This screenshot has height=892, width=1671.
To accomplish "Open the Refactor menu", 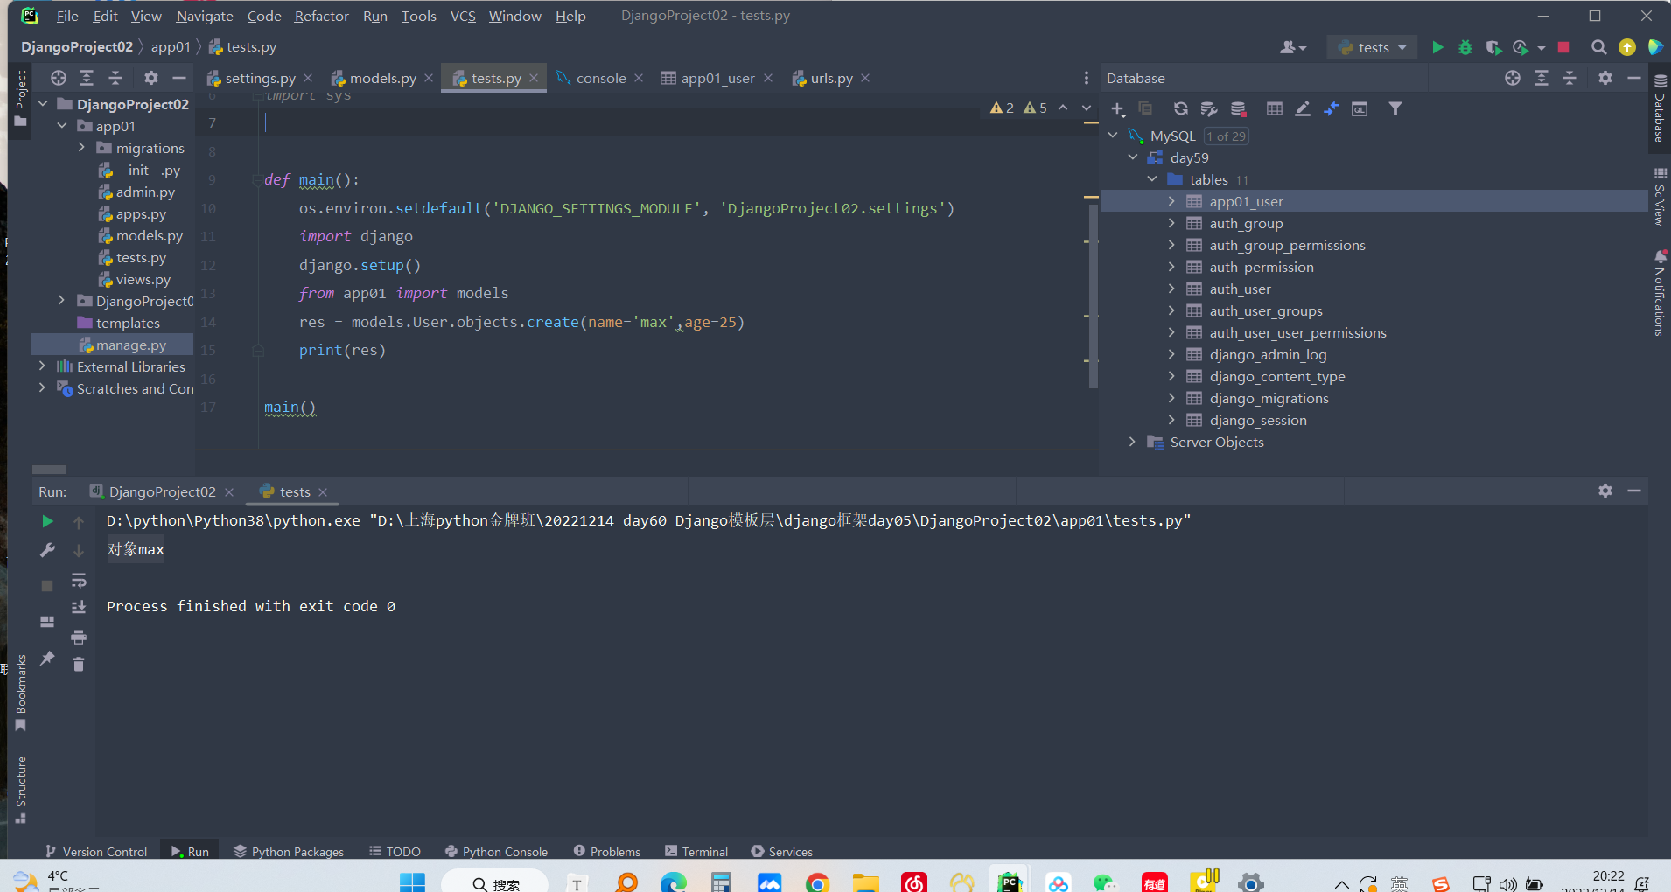I will click(x=321, y=16).
